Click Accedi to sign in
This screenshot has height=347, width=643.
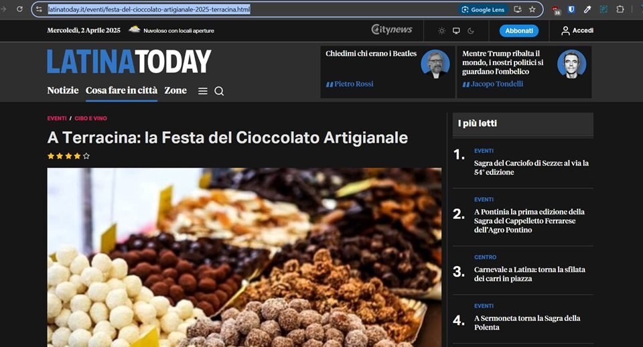577,31
